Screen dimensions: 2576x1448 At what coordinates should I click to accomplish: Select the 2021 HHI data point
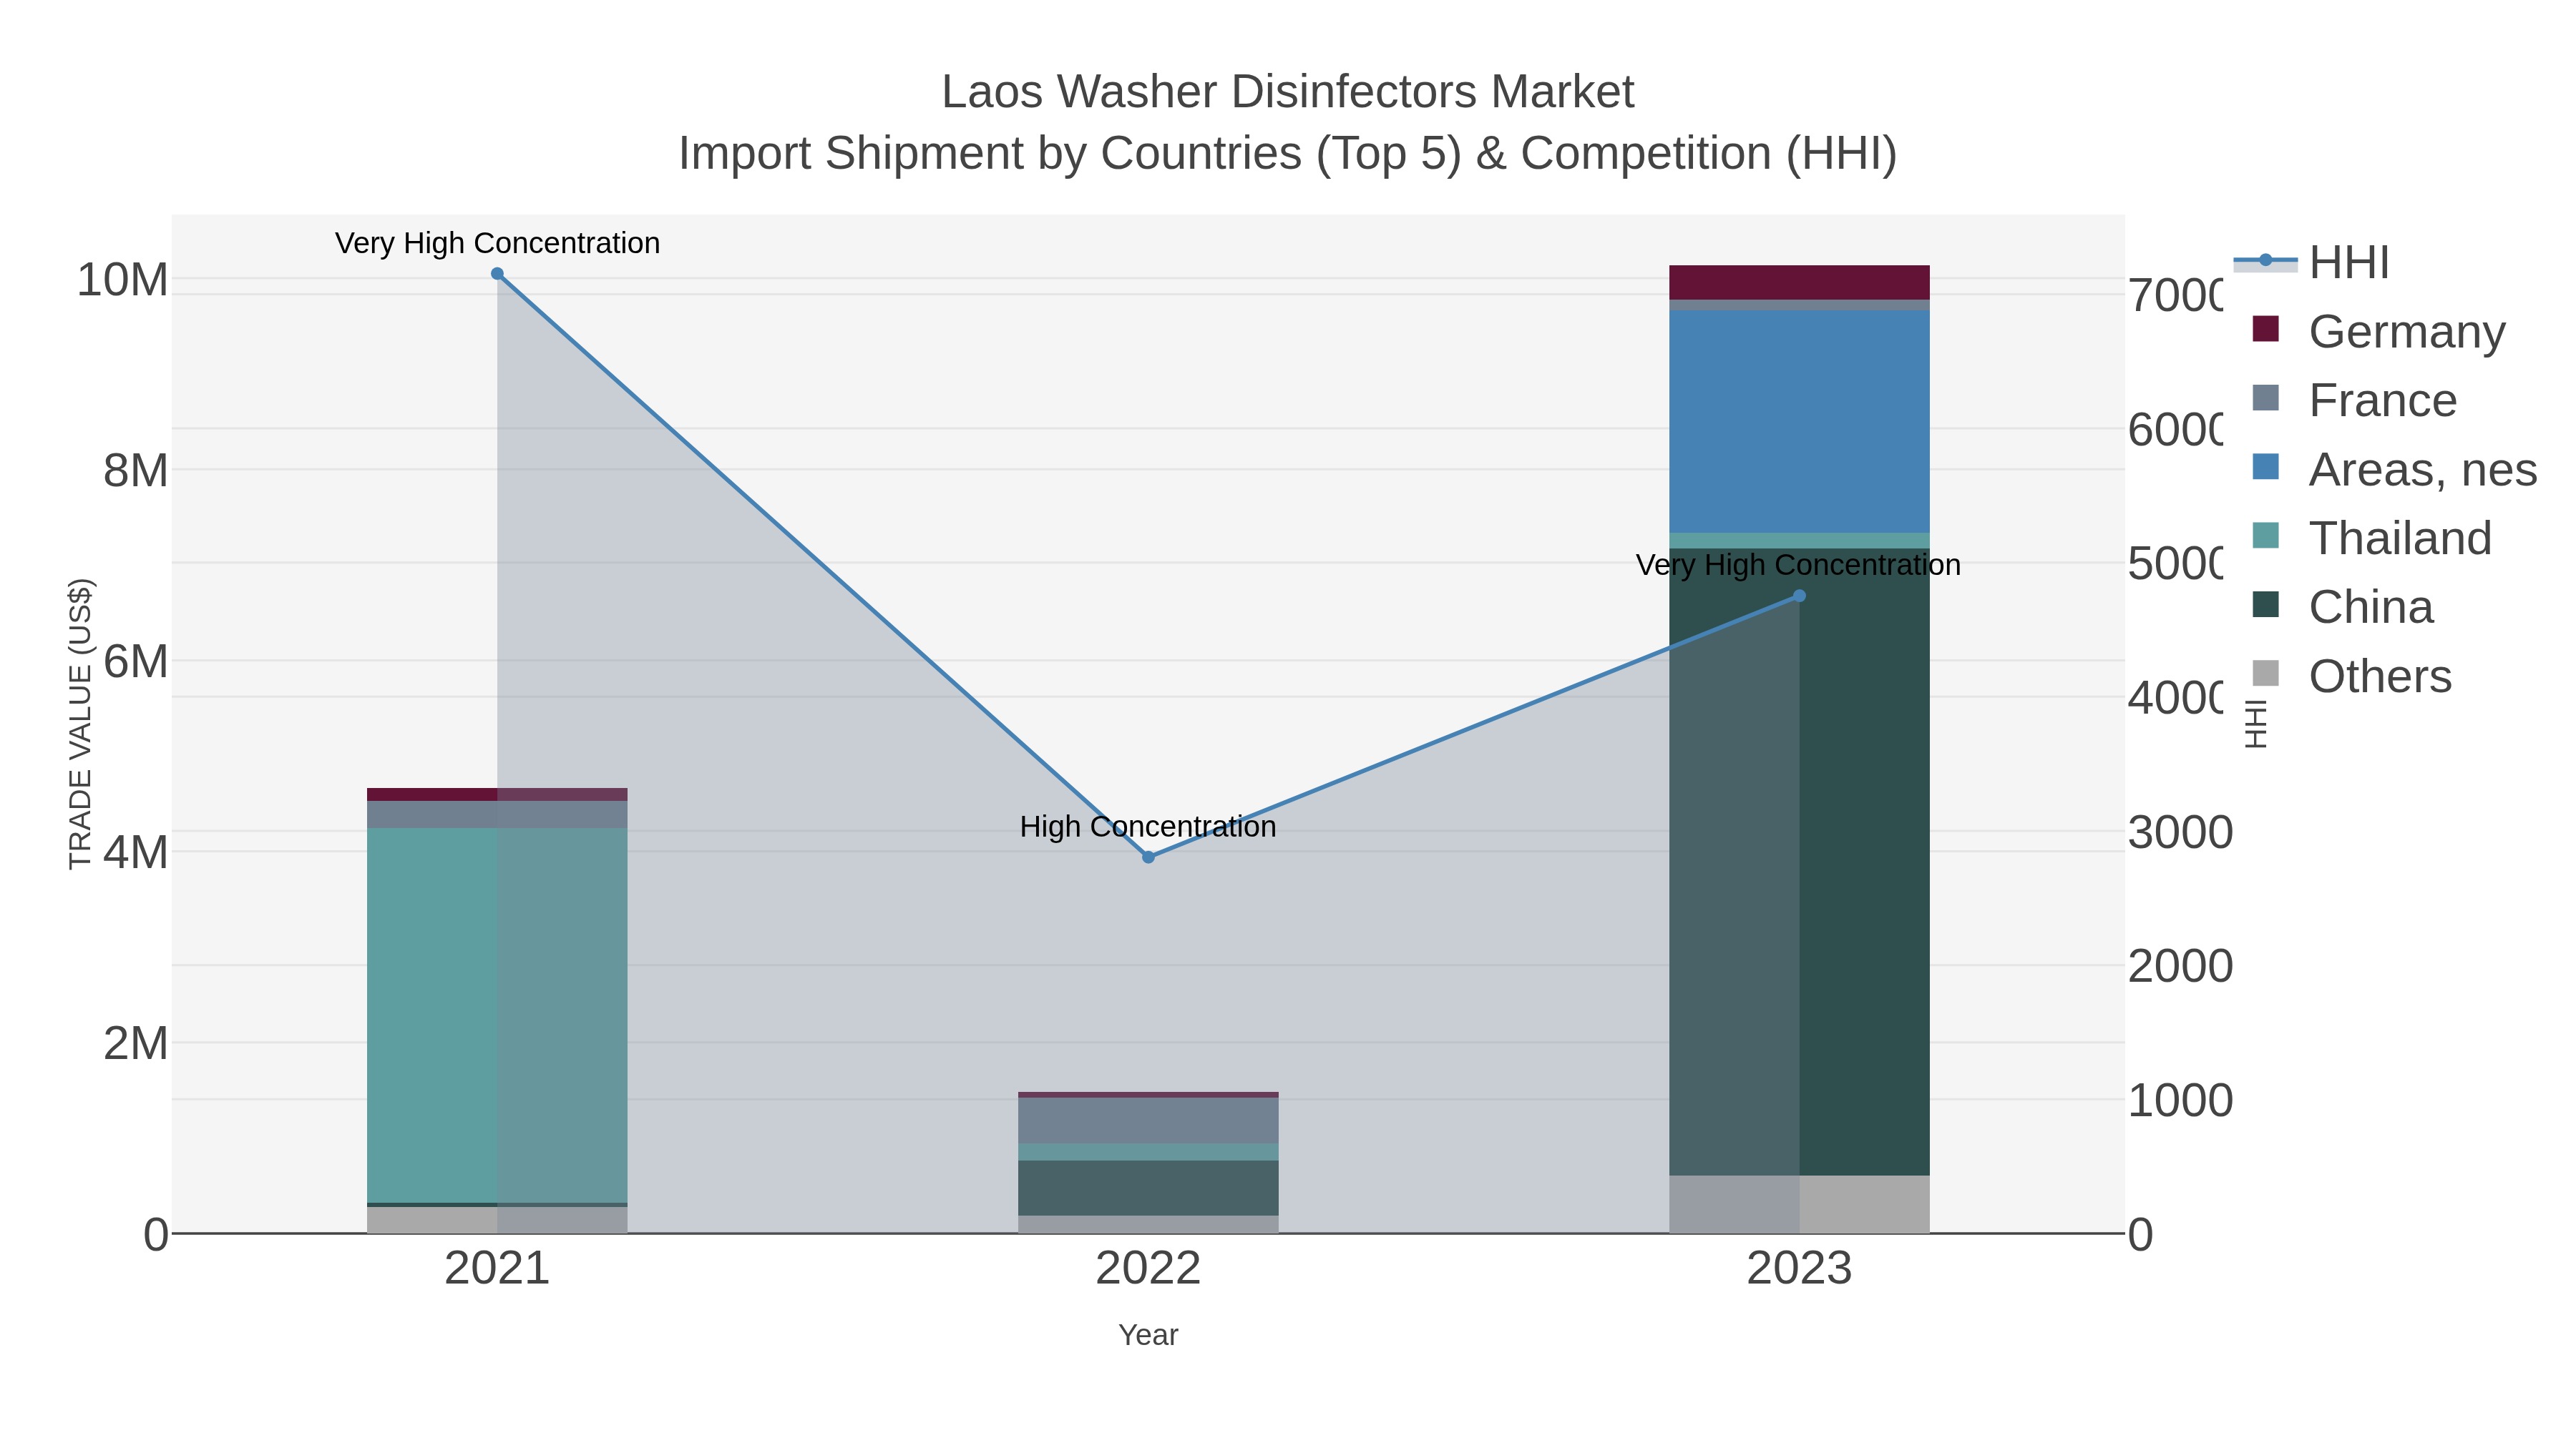(x=497, y=274)
